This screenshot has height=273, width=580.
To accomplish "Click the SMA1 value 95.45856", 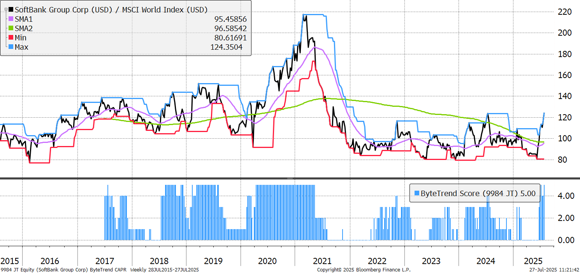I will click(x=230, y=19).
